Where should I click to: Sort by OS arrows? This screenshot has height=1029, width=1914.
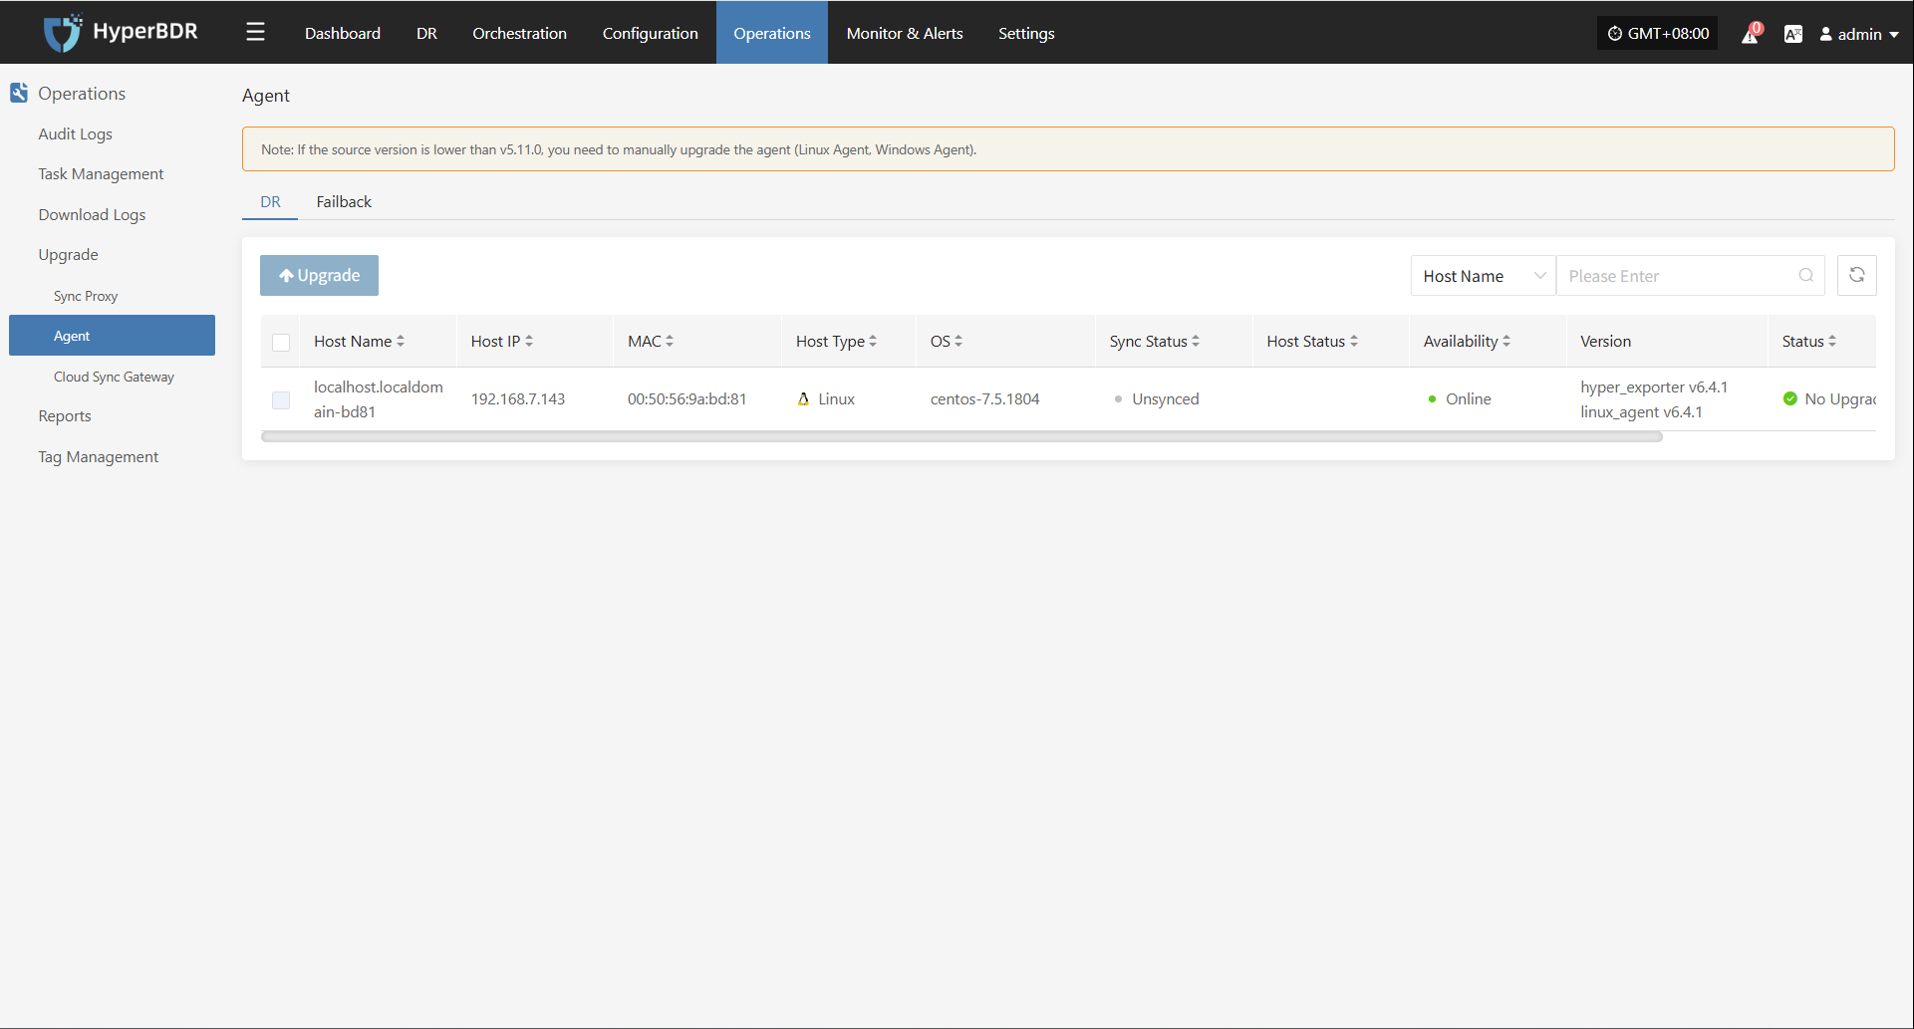coord(958,341)
